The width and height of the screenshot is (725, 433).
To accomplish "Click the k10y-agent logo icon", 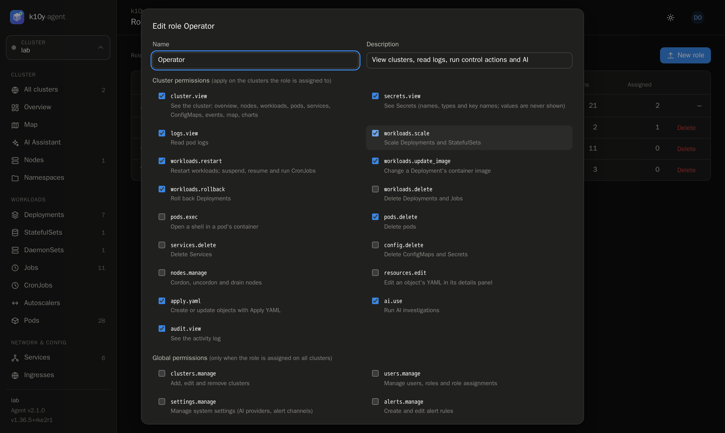I will point(17,17).
